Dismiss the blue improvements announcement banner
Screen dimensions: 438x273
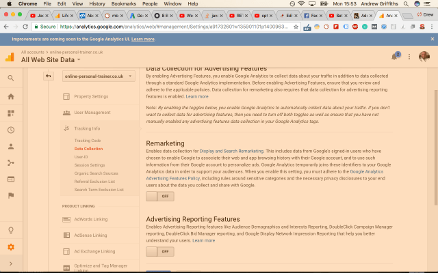click(430, 40)
